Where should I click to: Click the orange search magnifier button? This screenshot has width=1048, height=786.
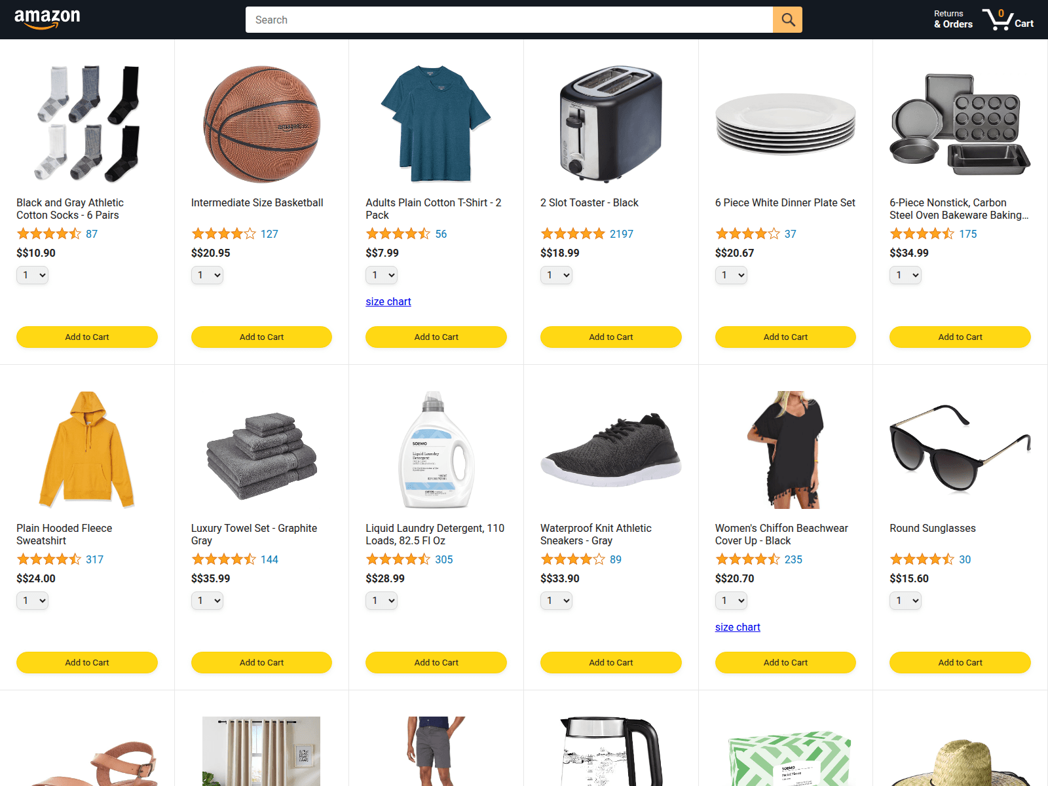[787, 20]
